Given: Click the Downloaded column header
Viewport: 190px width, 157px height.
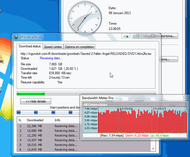Looking at the screenshot, I should 35,120.
